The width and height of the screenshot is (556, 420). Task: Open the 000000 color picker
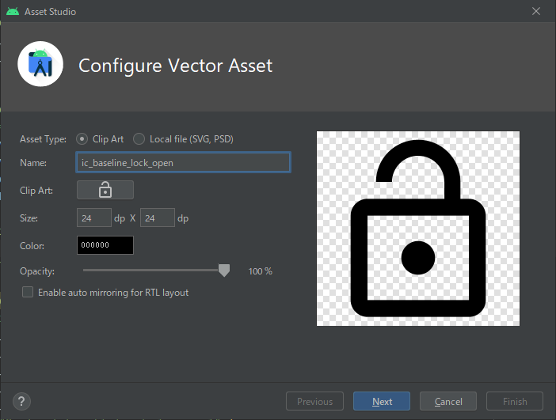(105, 245)
